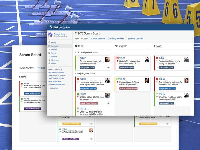Click Local Mars Office label on TIS-16 card
The height and width of the screenshot is (150, 200).
[x=32, y=109]
